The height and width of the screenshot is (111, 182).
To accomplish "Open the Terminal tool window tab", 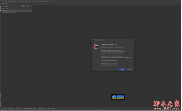I will point(41,109).
